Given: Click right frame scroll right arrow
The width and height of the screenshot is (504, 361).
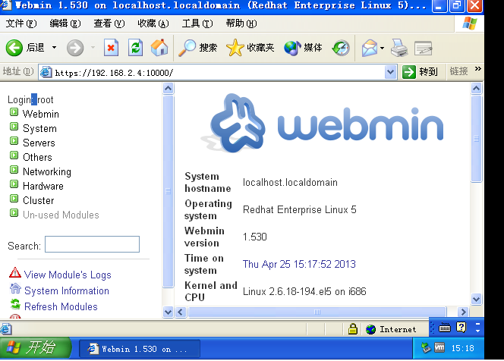Looking at the screenshot, I should tap(463, 312).
